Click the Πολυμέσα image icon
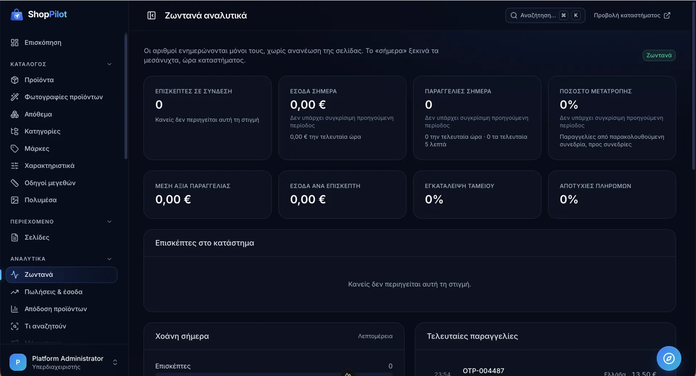This screenshot has height=376, width=696. pyautogui.click(x=14, y=200)
